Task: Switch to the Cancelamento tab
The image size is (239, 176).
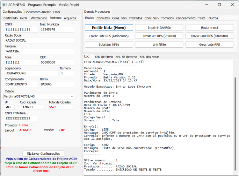Action: (186, 18)
